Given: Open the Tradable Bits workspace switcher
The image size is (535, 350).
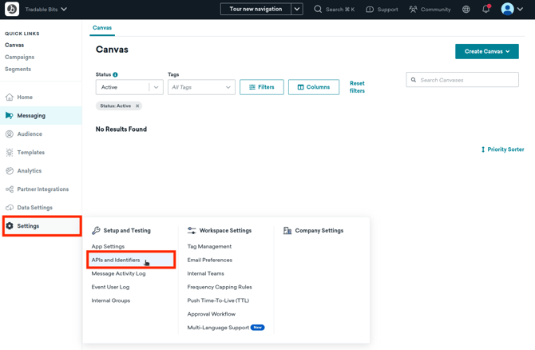Looking at the screenshot, I should click(46, 10).
